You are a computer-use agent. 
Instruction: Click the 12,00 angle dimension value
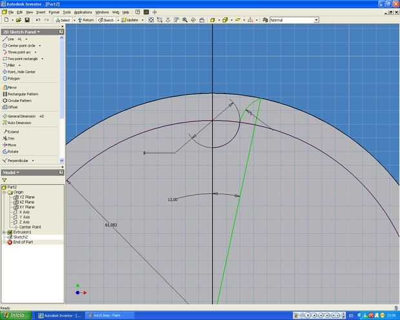coord(172,199)
